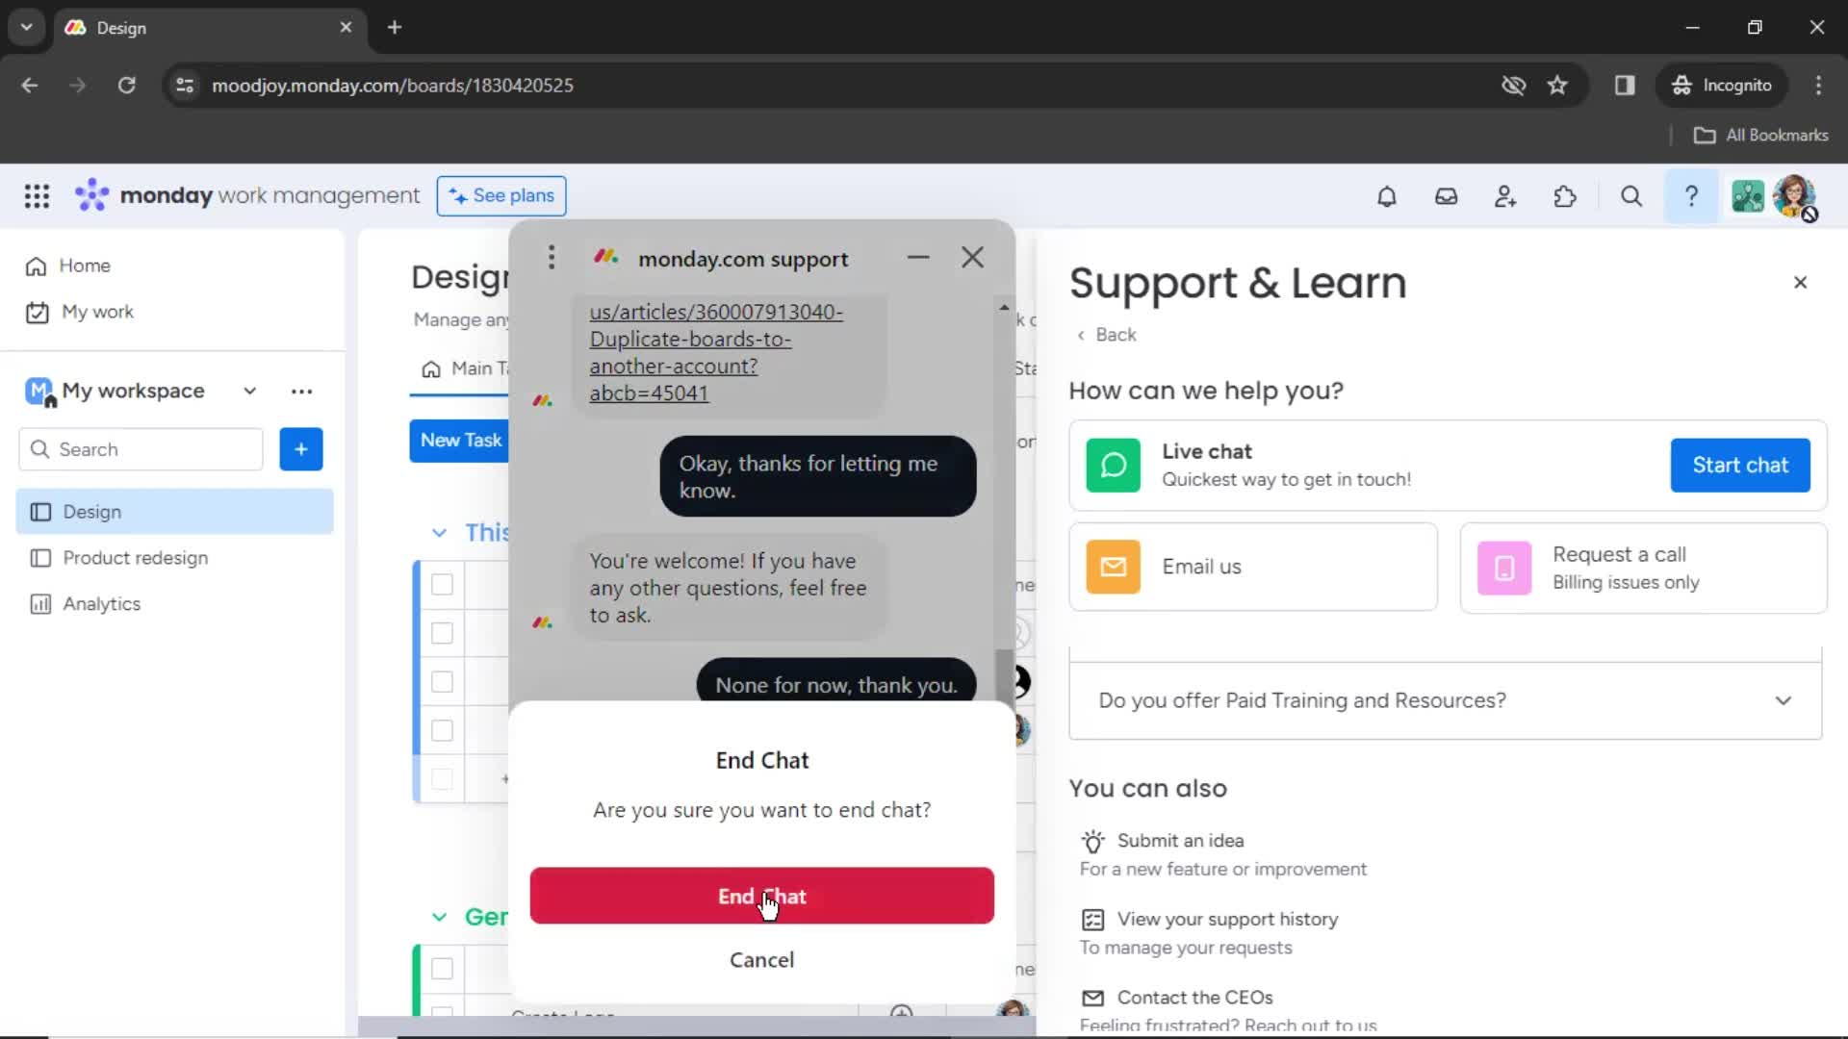Click the monday work management logo
Screen dimensions: 1848x1039
247,195
